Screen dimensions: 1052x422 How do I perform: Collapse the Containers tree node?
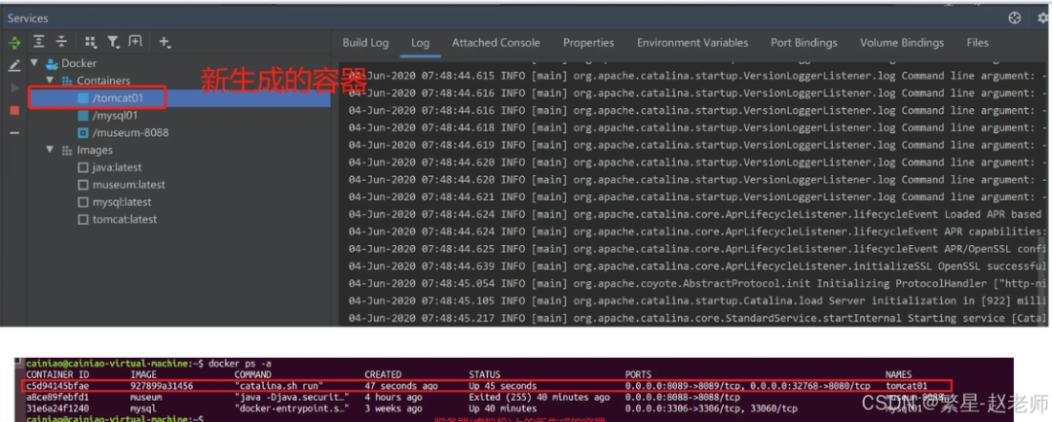(x=50, y=81)
